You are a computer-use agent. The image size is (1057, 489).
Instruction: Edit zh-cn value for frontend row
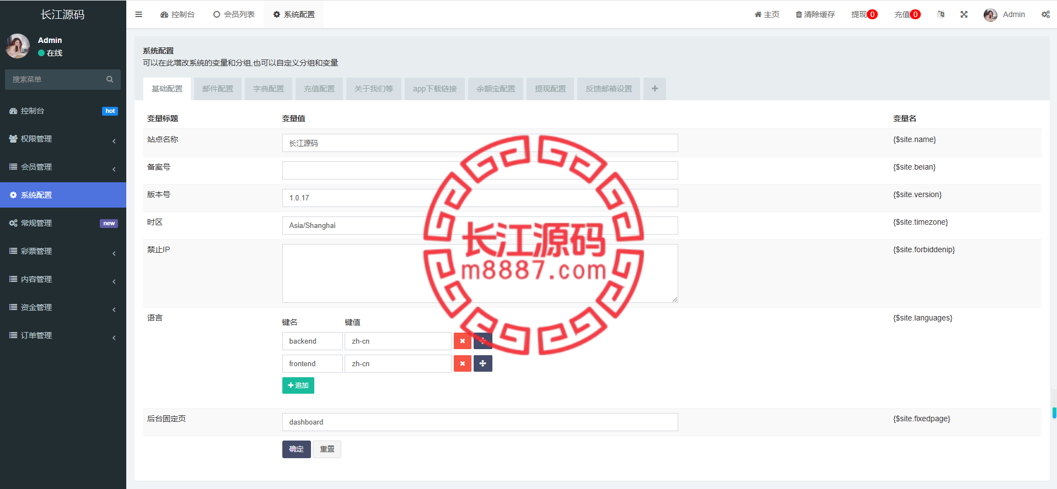pyautogui.click(x=398, y=363)
